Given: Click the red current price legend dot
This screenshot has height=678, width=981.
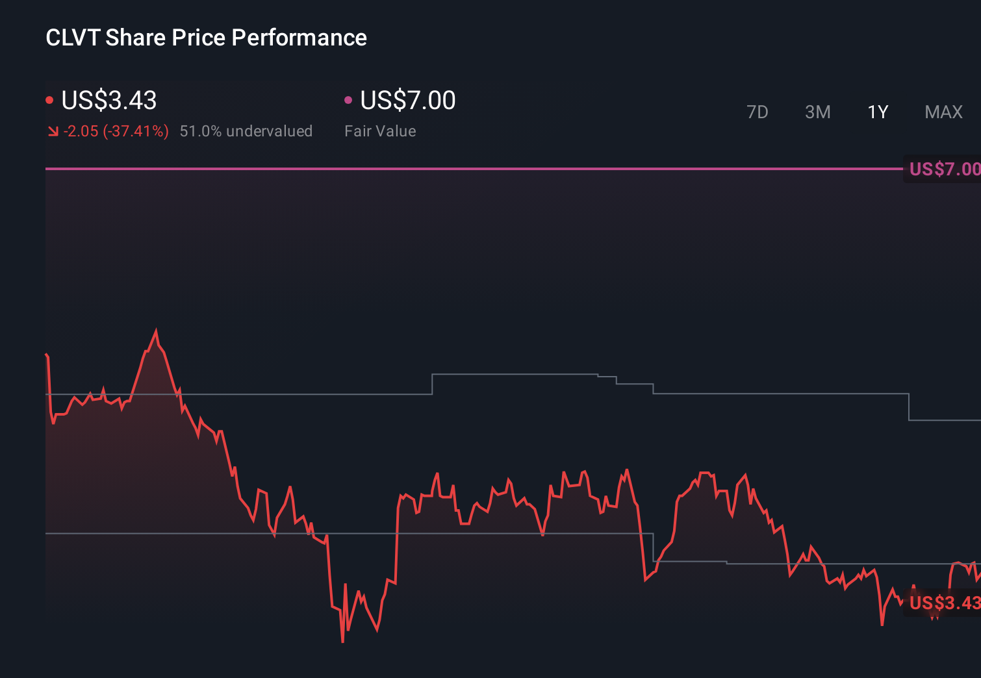Looking at the screenshot, I should [49, 99].
